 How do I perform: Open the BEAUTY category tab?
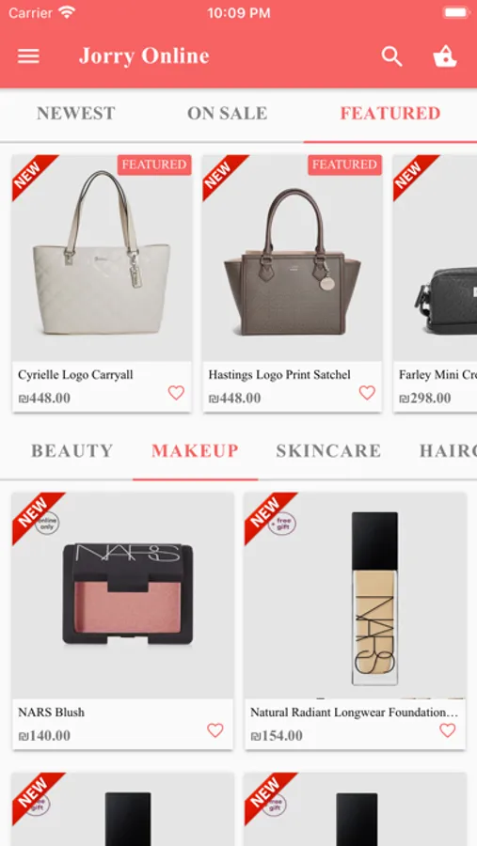[x=72, y=451]
